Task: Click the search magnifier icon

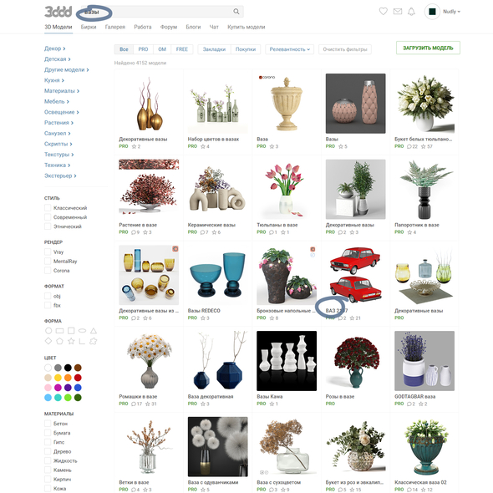Action: 236,12
